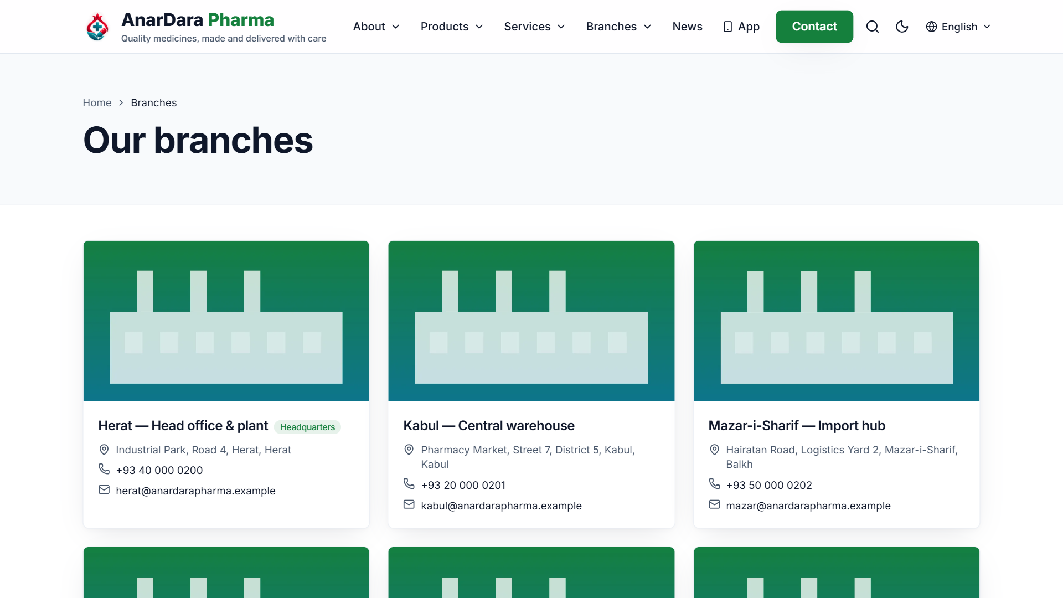This screenshot has width=1063, height=598.
Task: Expand the About menu
Action: click(376, 27)
